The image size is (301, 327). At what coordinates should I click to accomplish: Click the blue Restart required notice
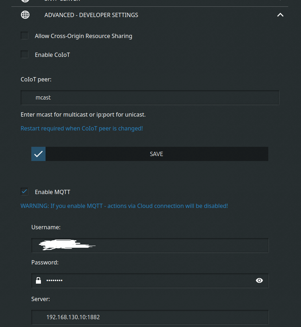coord(81,128)
